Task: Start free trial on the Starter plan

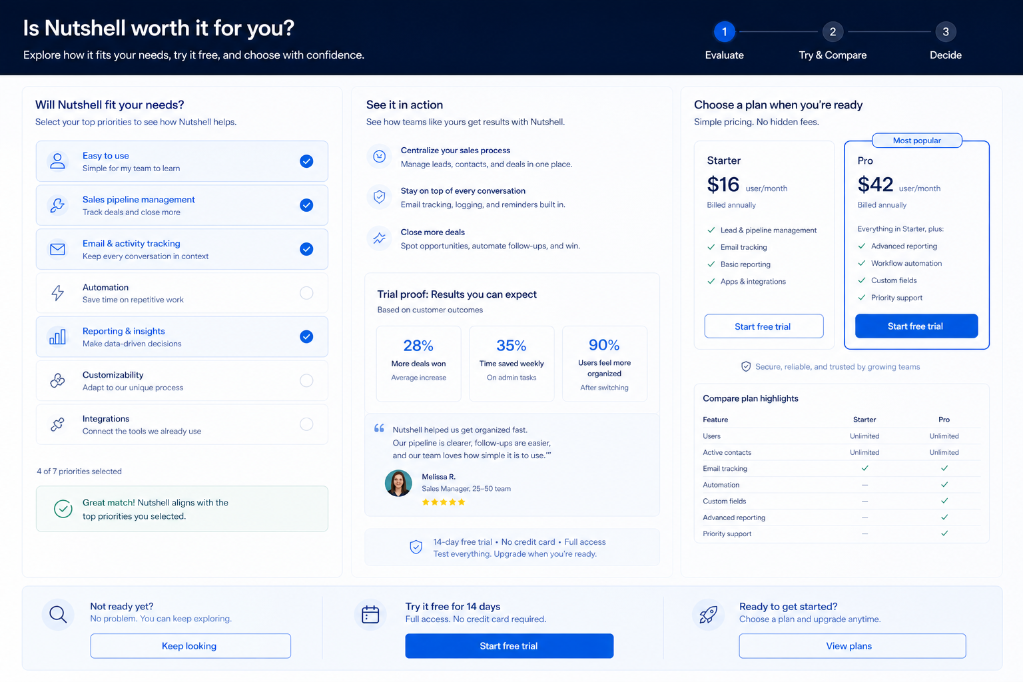Action: [764, 326]
